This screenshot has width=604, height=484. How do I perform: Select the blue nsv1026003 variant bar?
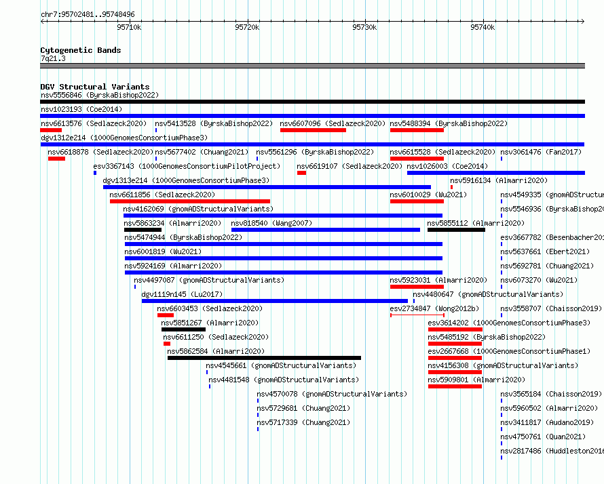(x=496, y=173)
